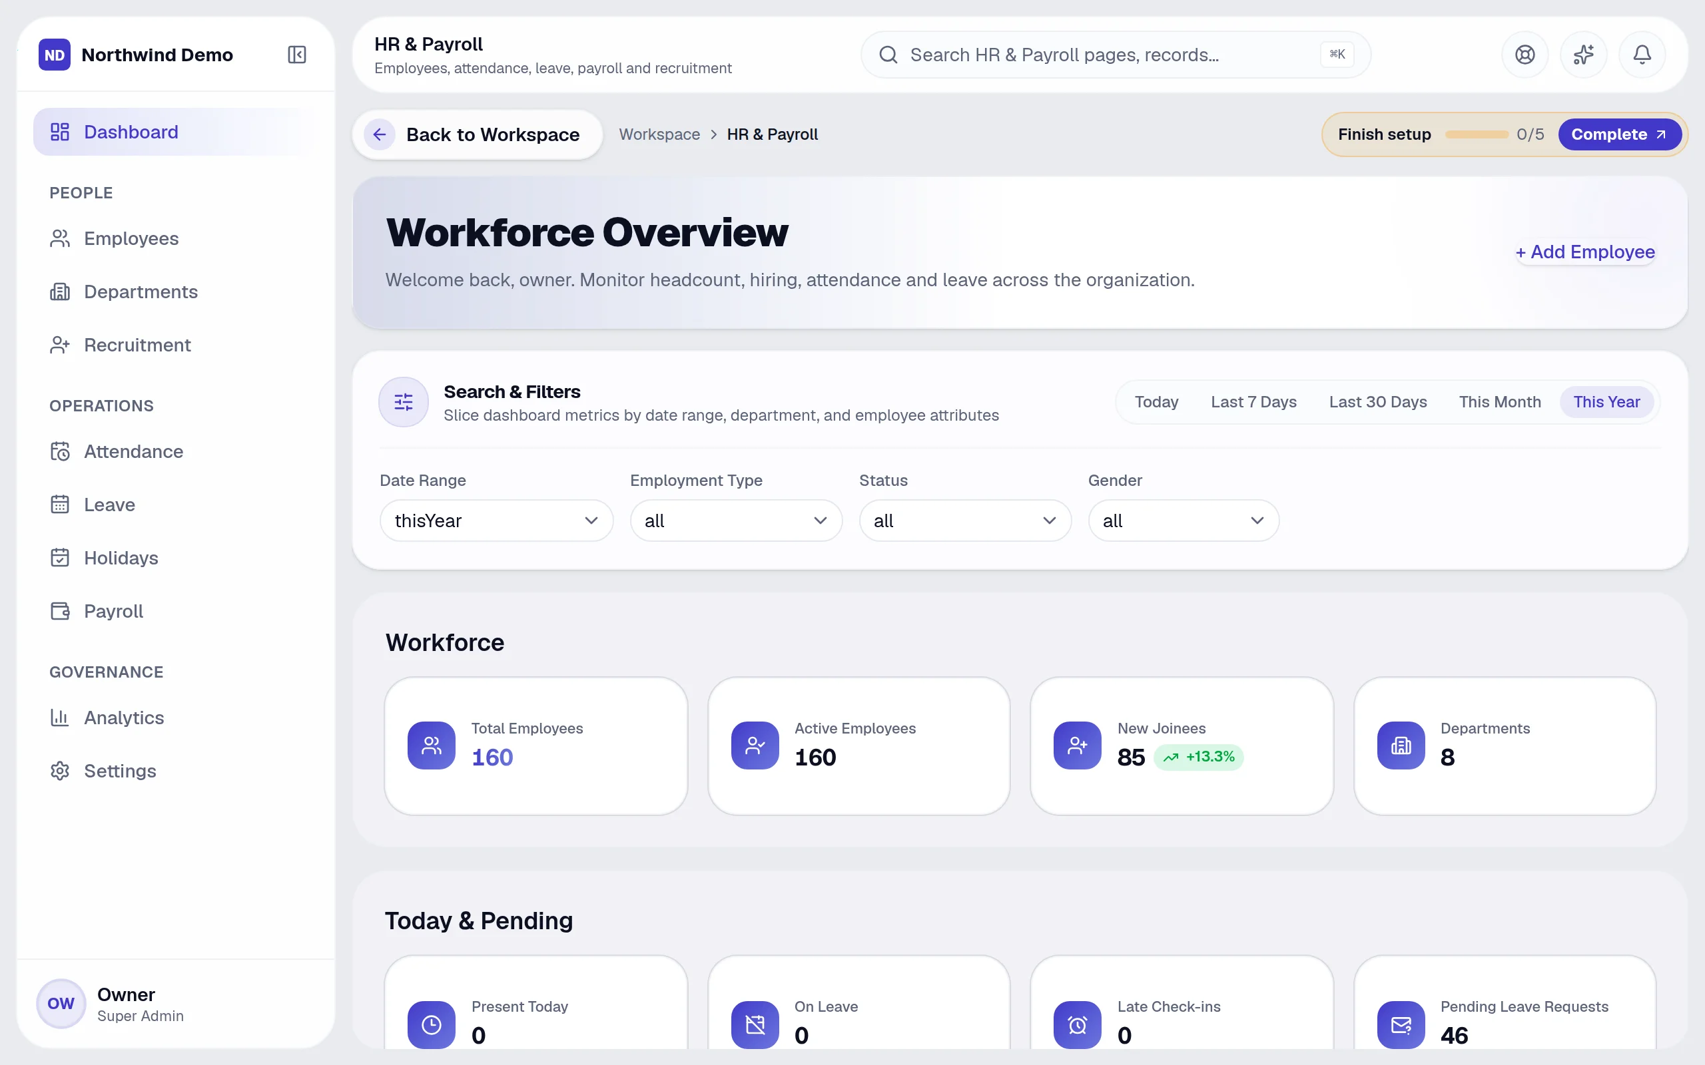The width and height of the screenshot is (1705, 1065).
Task: Click the Workspace breadcrumb link
Action: click(x=659, y=134)
